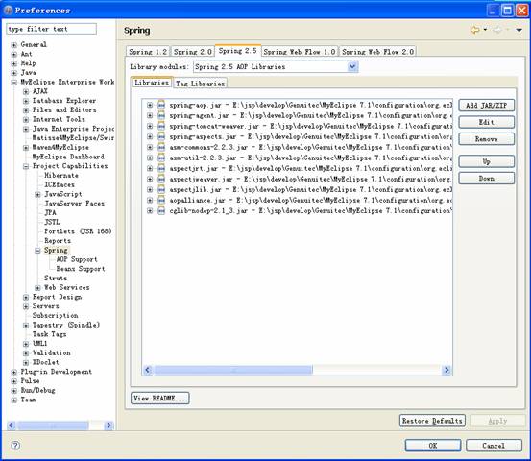Select the Subscription tree item

[x=55, y=316]
